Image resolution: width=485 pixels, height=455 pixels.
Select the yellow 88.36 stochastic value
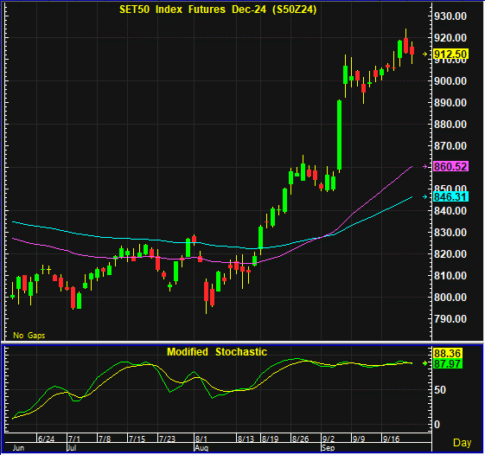(x=448, y=353)
